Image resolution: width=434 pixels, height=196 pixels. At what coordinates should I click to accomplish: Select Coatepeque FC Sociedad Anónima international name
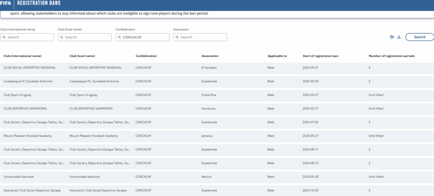point(28,82)
